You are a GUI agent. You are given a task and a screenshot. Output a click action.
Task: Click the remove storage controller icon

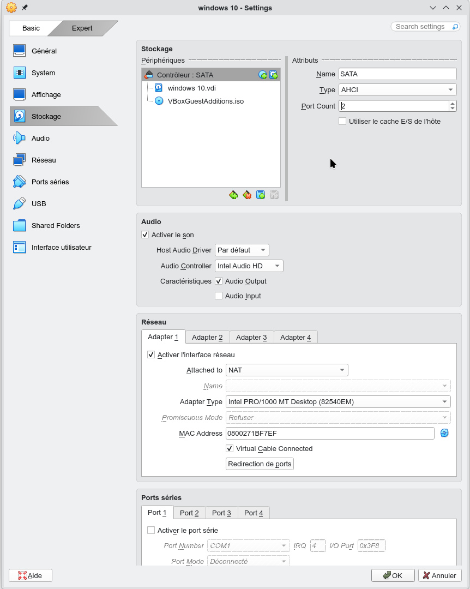pos(247,195)
